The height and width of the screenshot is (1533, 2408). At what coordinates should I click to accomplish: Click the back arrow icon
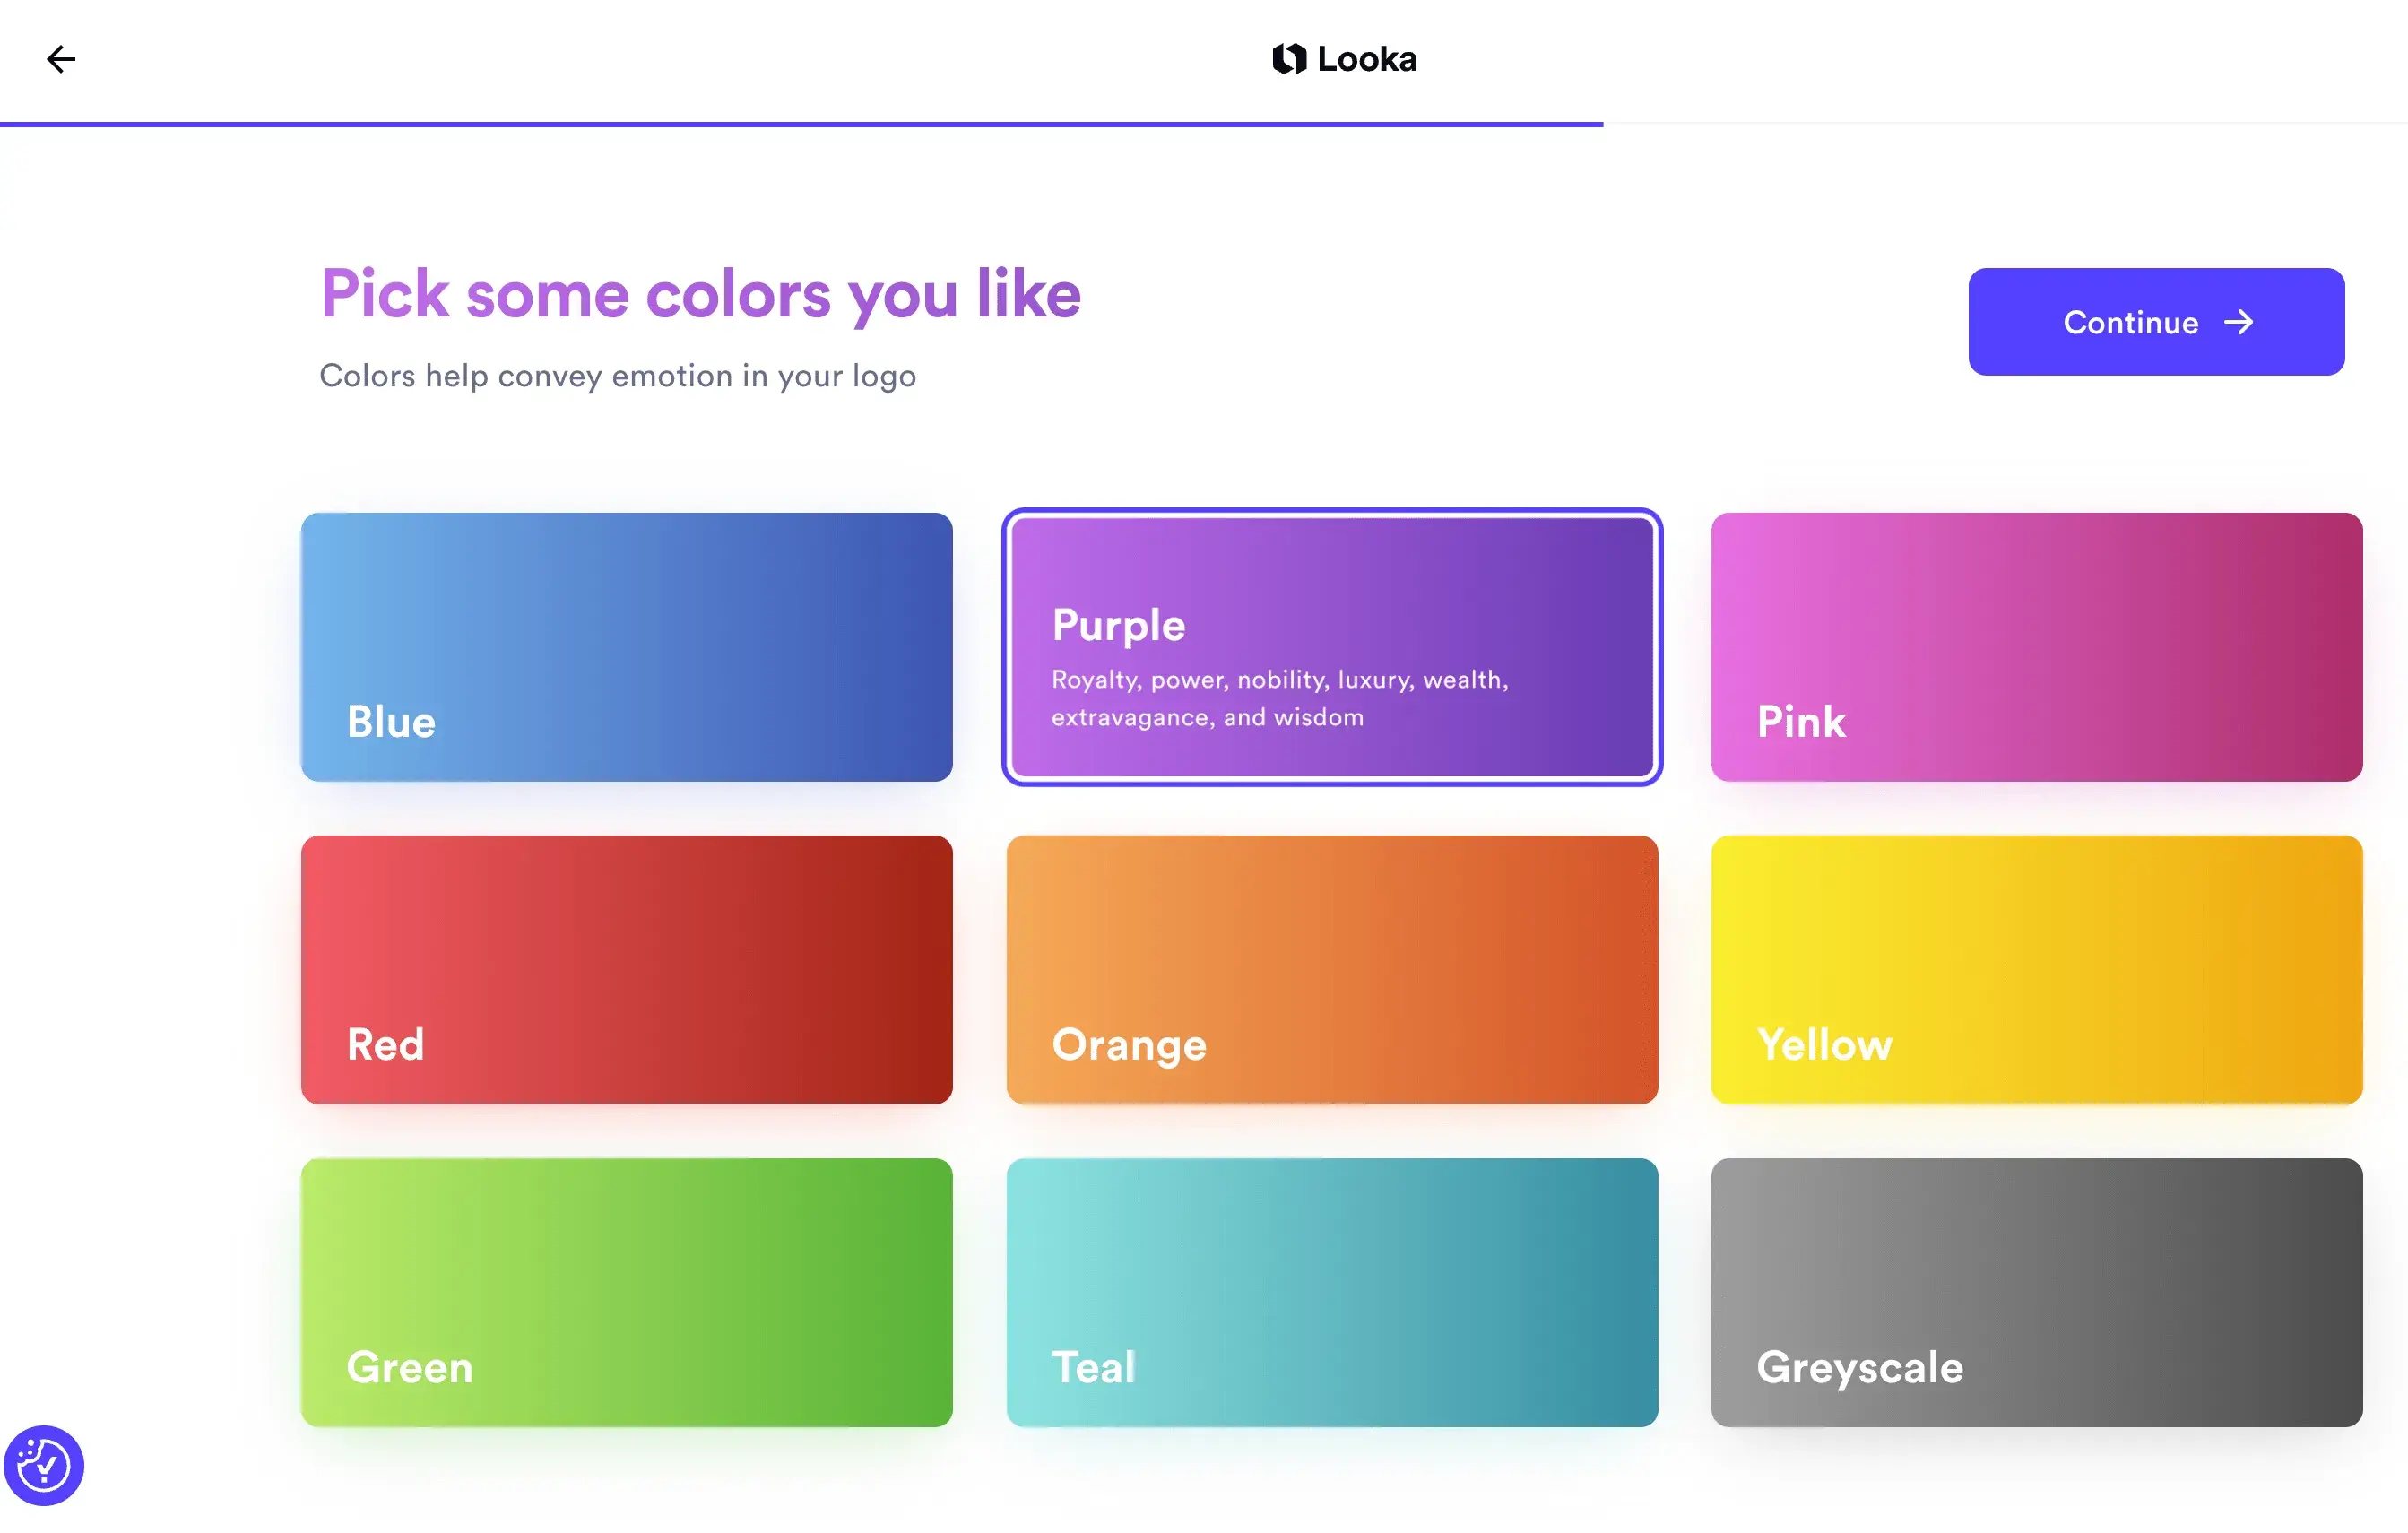[x=61, y=59]
